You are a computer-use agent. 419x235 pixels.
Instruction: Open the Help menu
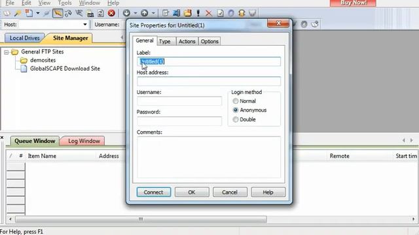pos(113,3)
